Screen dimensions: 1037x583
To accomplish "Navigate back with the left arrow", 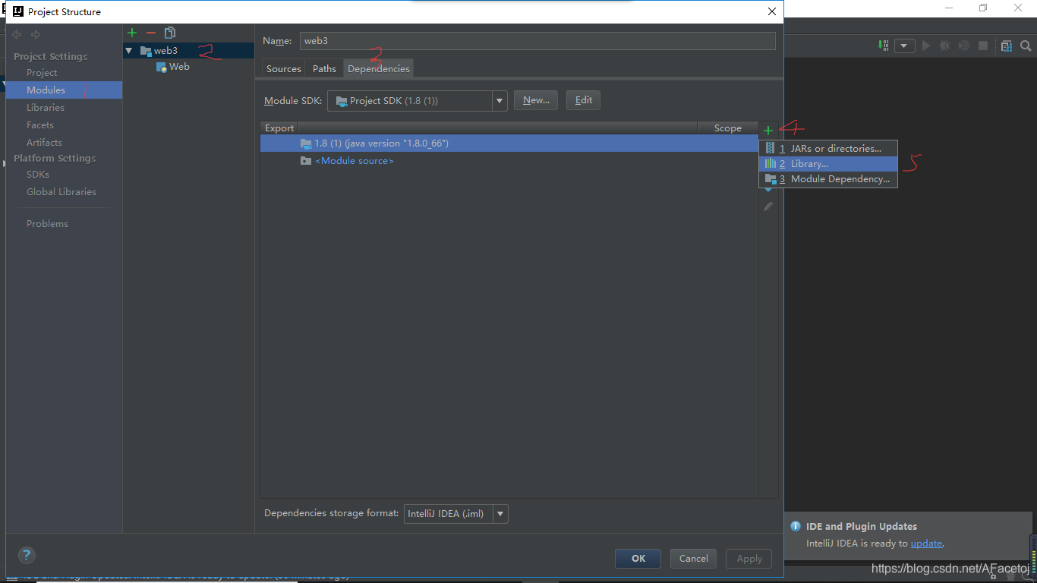I will tap(17, 34).
